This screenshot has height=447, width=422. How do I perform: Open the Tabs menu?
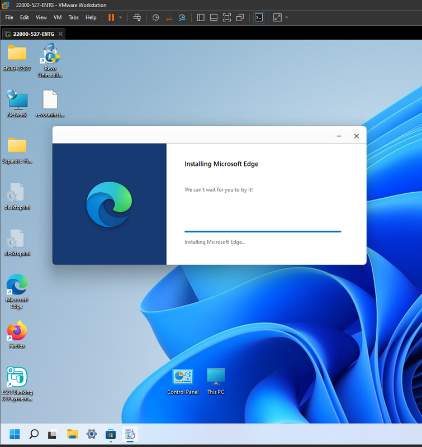tap(73, 17)
